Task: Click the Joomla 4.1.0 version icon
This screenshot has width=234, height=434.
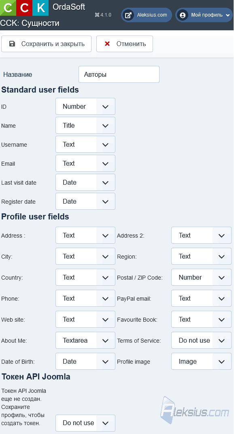Action: tap(97, 15)
